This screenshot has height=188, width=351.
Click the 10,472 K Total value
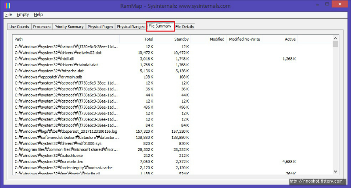pyautogui.click(x=146, y=53)
